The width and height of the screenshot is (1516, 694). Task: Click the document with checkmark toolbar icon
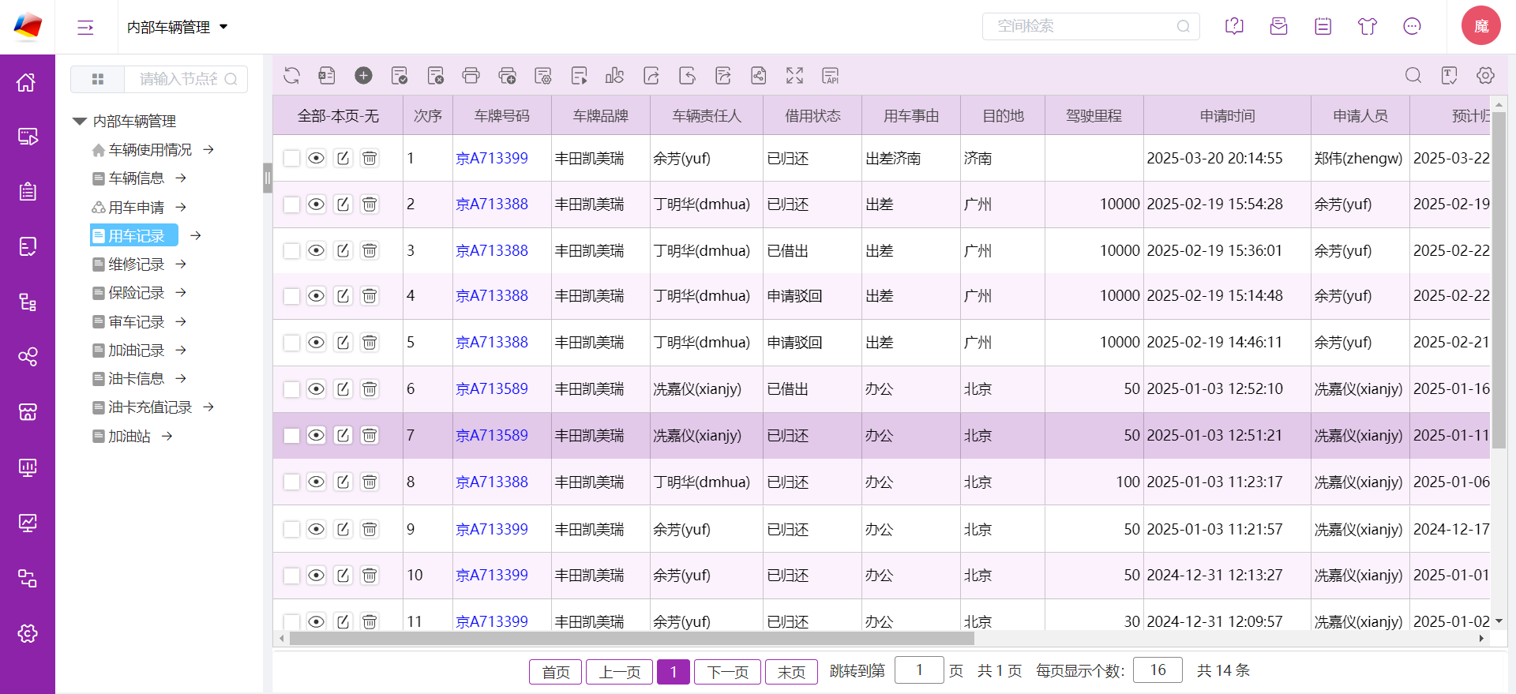click(x=400, y=76)
